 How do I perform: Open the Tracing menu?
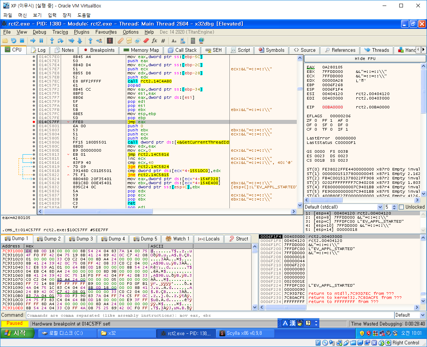(x=60, y=32)
